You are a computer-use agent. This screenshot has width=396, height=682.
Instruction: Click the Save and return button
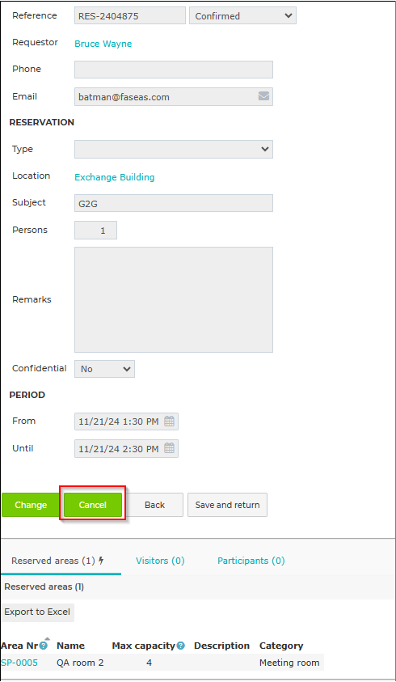tap(227, 505)
